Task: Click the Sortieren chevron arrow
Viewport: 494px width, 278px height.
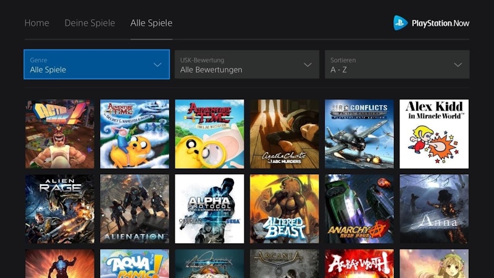Action: 458,65
